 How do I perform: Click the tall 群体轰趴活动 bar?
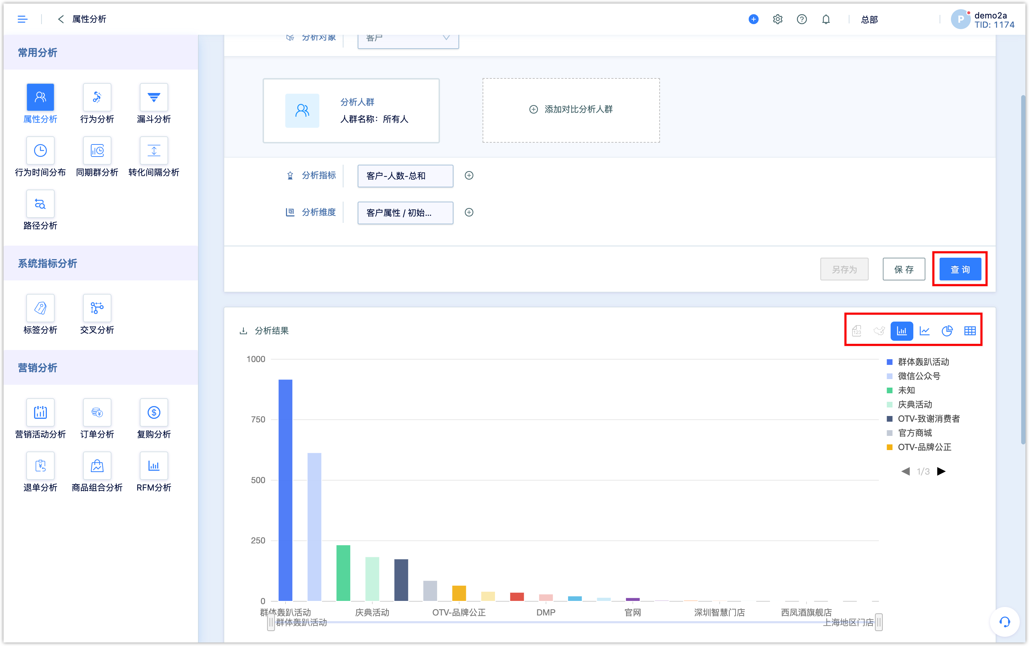coord(285,490)
